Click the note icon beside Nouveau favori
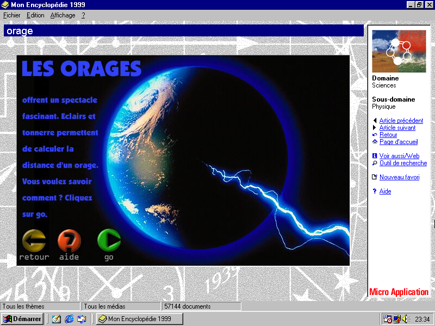 click(x=375, y=177)
